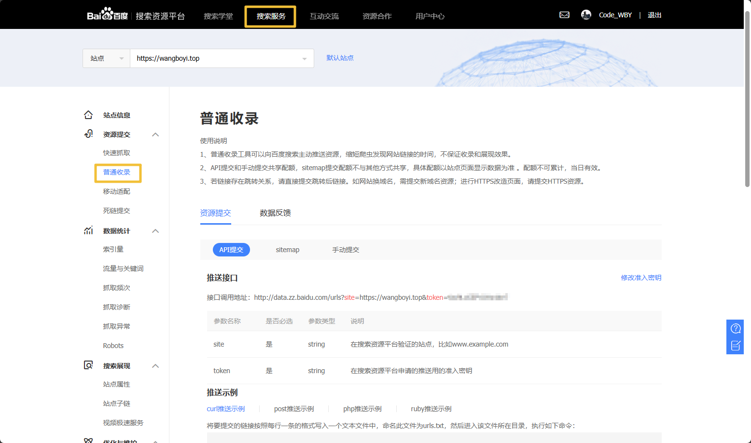Switch to the 数据反馈 tab

coord(275,213)
